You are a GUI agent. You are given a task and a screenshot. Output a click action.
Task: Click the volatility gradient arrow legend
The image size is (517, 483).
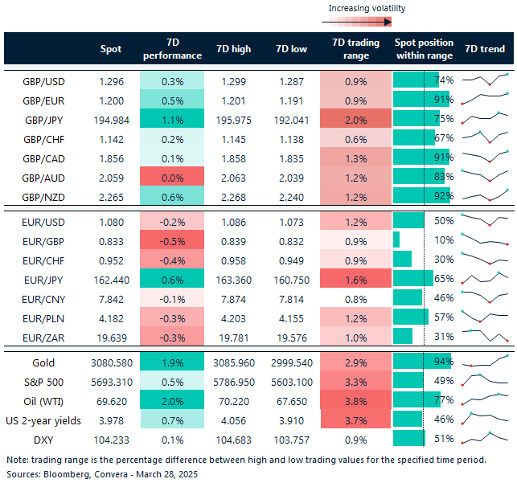(357, 22)
